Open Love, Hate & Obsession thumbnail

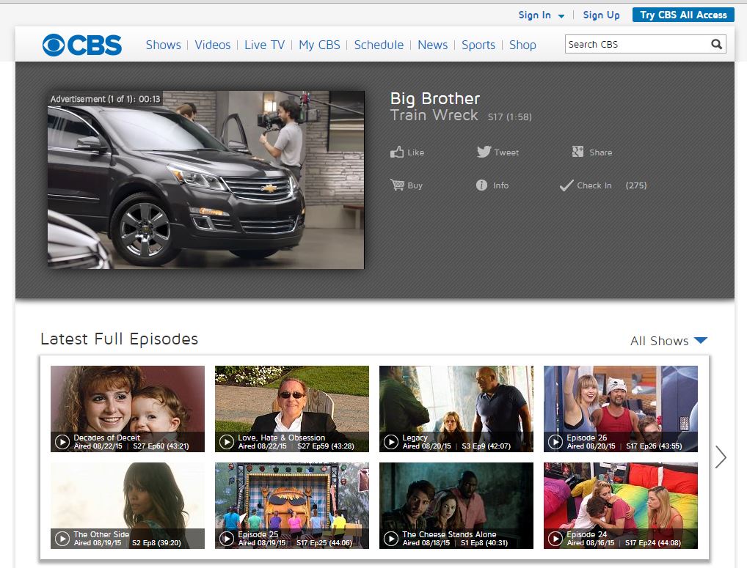292,409
